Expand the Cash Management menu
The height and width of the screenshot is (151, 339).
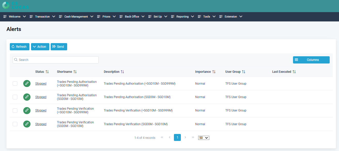point(76,17)
